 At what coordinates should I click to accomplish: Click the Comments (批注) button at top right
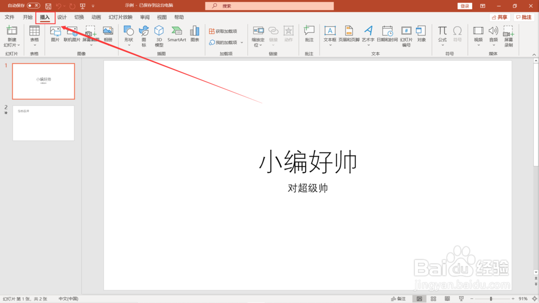[x=524, y=17]
